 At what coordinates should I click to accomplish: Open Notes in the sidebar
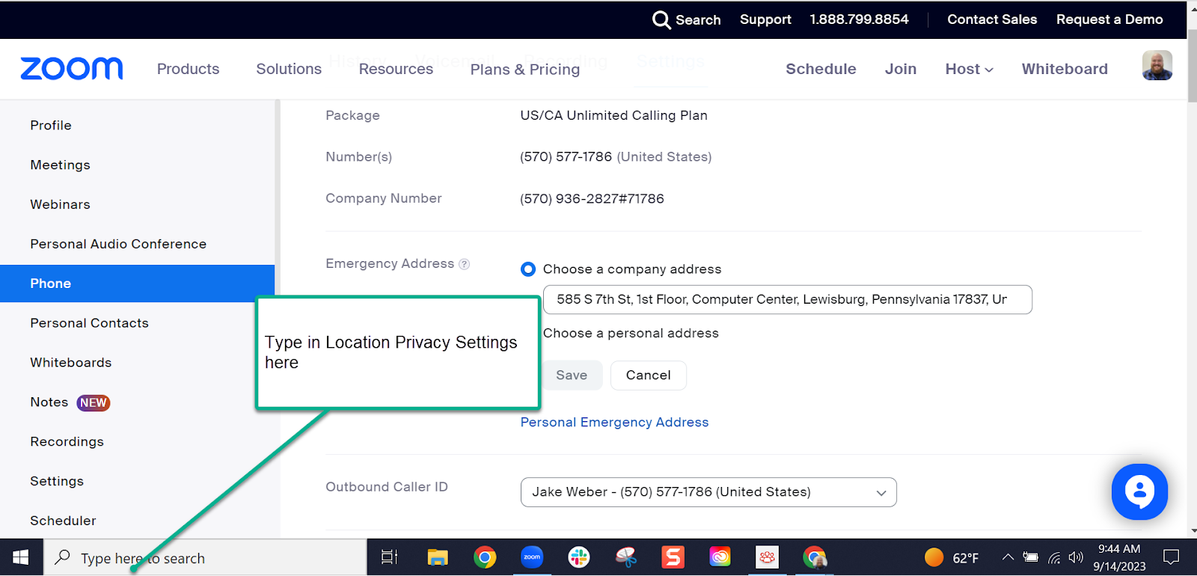49,402
